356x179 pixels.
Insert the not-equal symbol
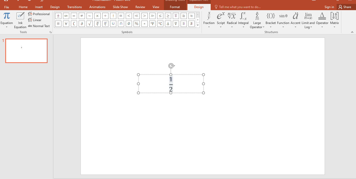click(82, 16)
